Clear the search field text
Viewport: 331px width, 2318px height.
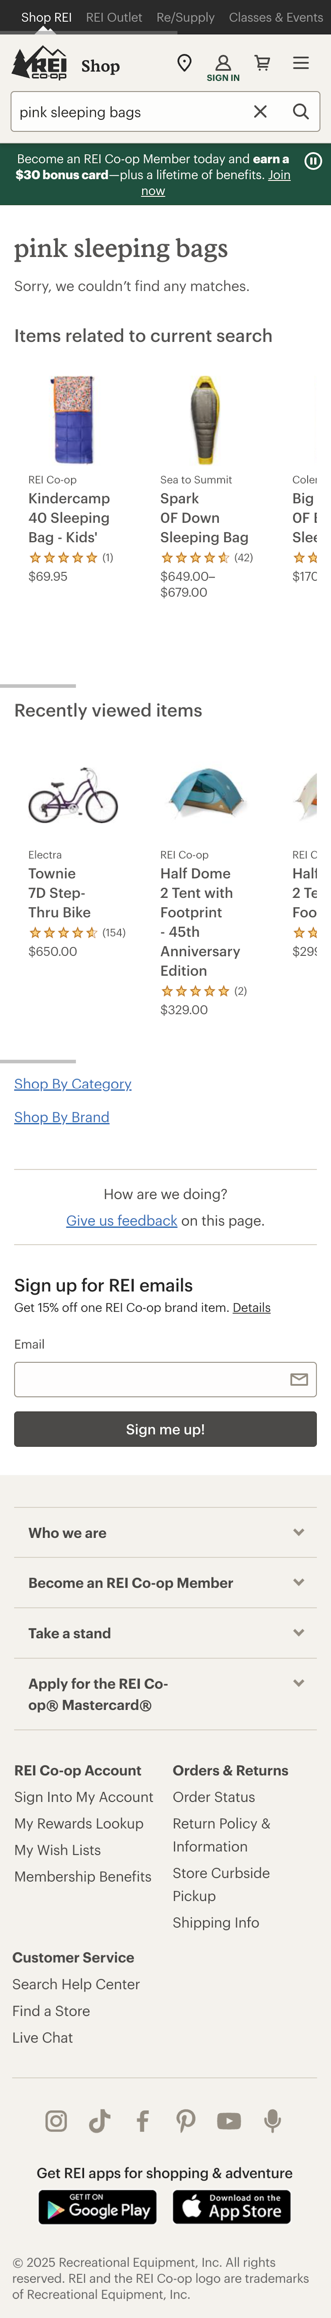260,111
